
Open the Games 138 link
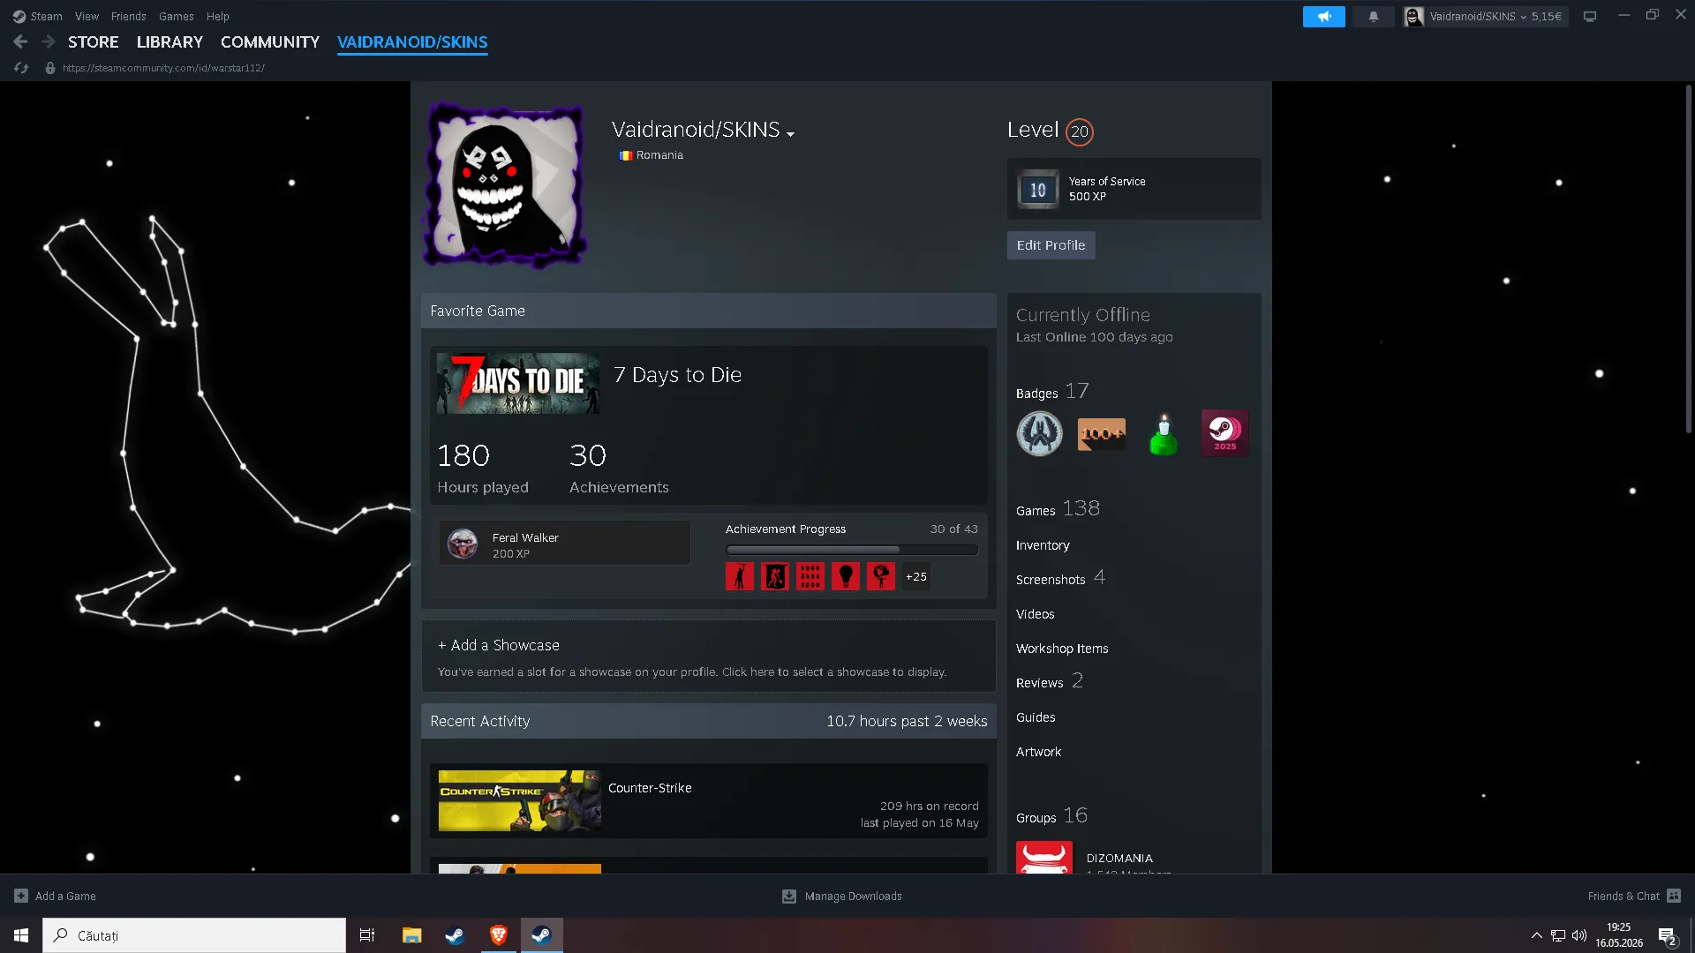1058,509
